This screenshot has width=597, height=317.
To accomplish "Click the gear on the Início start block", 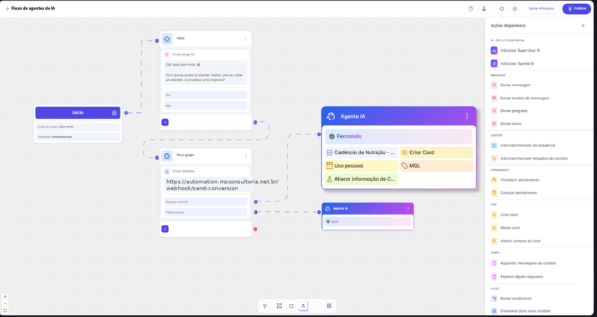I will click(114, 113).
